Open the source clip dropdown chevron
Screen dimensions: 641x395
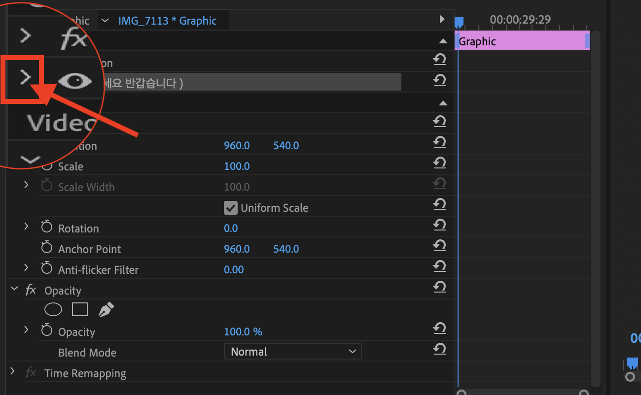point(105,21)
